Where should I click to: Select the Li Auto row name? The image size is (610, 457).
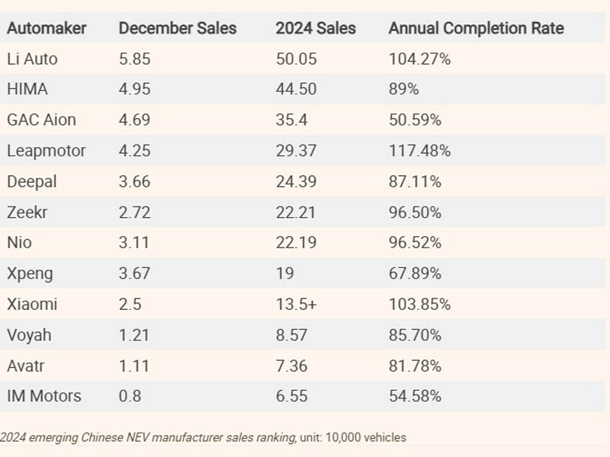(32, 59)
